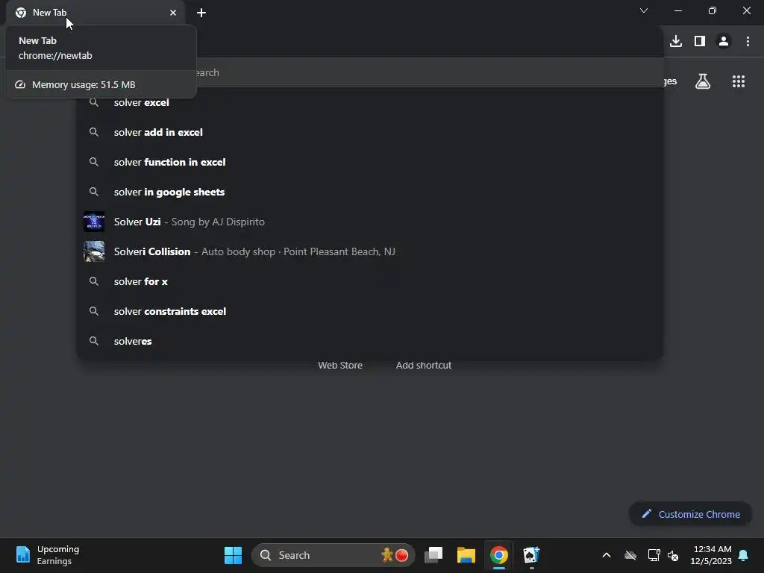The width and height of the screenshot is (764, 573).
Task: Open the tab search chevron
Action: (644, 10)
